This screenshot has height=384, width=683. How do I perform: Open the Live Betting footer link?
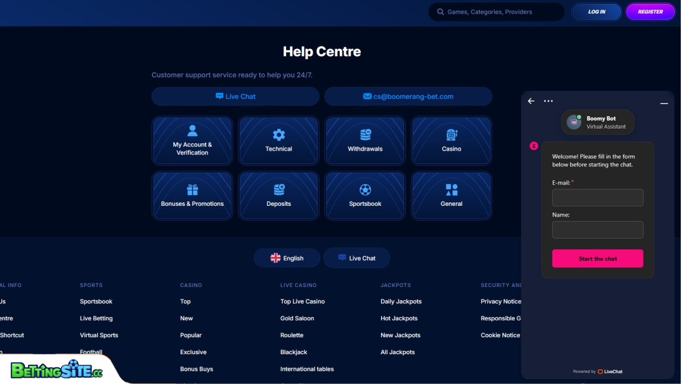point(97,319)
